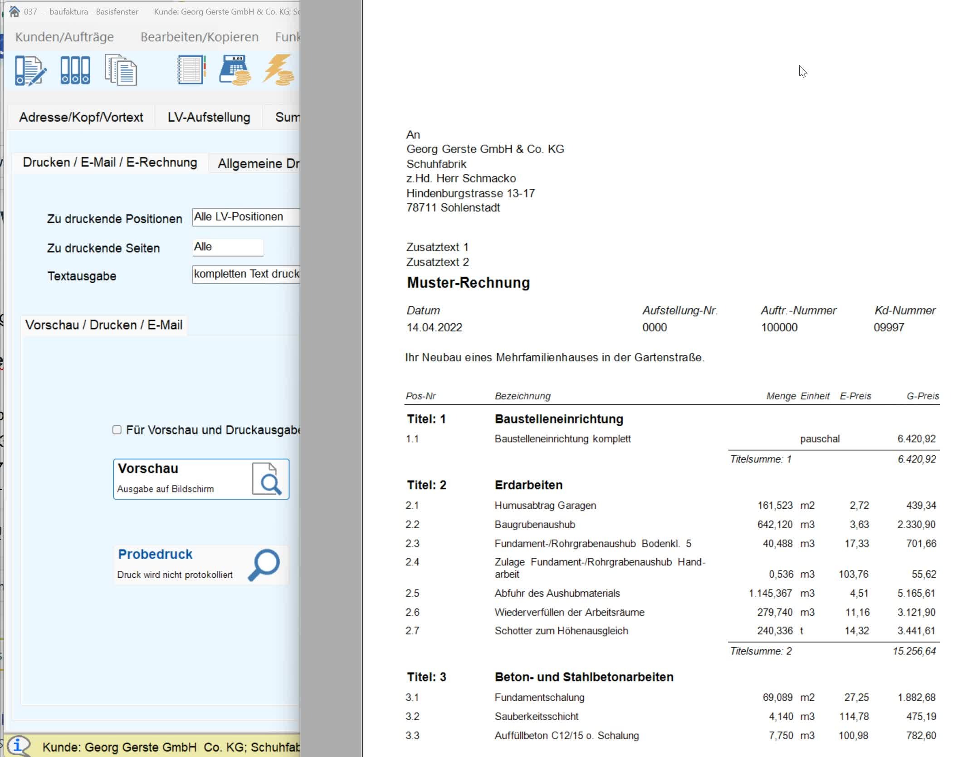Switch to Adresse/Kopf/Vortext tab
Image resolution: width=967 pixels, height=757 pixels.
click(81, 117)
